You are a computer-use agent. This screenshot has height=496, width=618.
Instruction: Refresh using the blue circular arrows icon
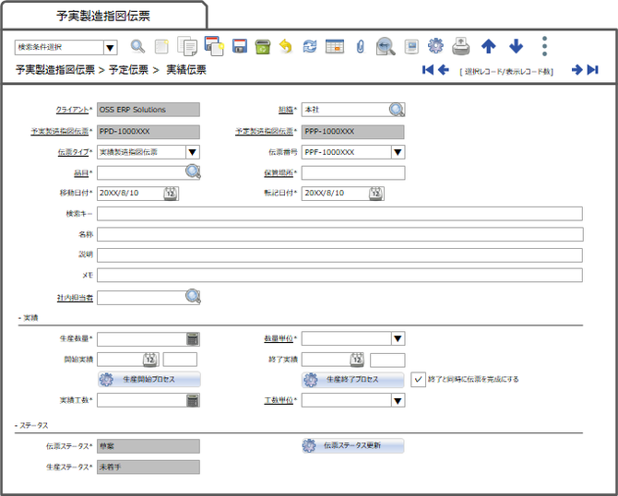click(x=310, y=46)
